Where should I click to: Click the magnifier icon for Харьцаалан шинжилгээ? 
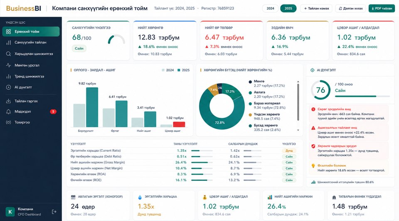coord(8,54)
